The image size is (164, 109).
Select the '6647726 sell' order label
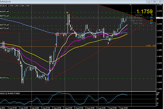coord(4,28)
